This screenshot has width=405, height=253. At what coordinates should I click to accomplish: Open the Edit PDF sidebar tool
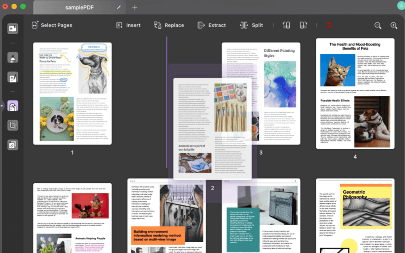(13, 78)
